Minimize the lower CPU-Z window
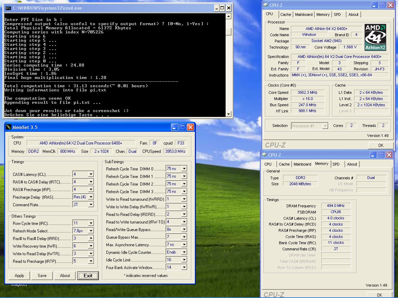The width and height of the screenshot is (398, 298). tap(373, 155)
